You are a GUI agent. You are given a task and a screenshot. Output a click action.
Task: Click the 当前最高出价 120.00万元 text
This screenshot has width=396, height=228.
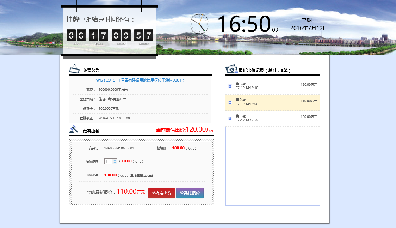[185, 130]
